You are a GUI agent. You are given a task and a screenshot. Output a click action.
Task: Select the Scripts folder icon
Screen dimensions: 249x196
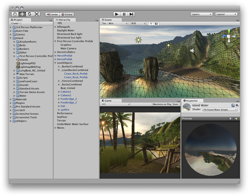click(x=18, y=78)
